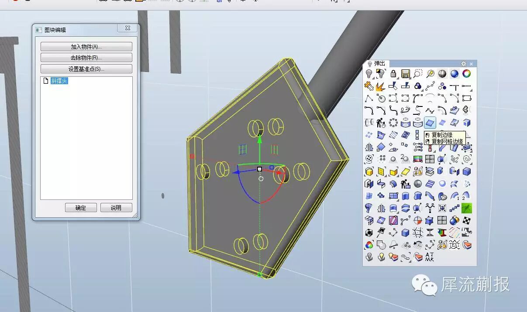Click the yellow puzzle piece join icon
The width and height of the screenshot is (527, 312).
pyautogui.click(x=369, y=86)
